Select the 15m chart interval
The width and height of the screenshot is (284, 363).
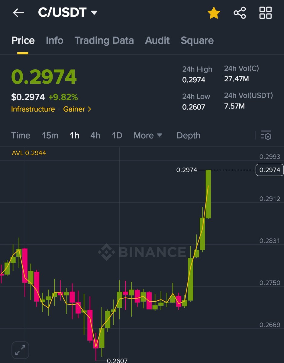(x=50, y=135)
